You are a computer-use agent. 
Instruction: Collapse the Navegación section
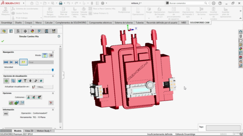53,52
